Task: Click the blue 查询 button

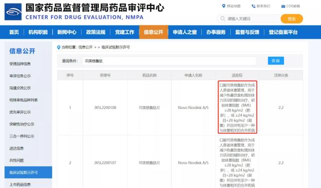Action: coord(276,61)
